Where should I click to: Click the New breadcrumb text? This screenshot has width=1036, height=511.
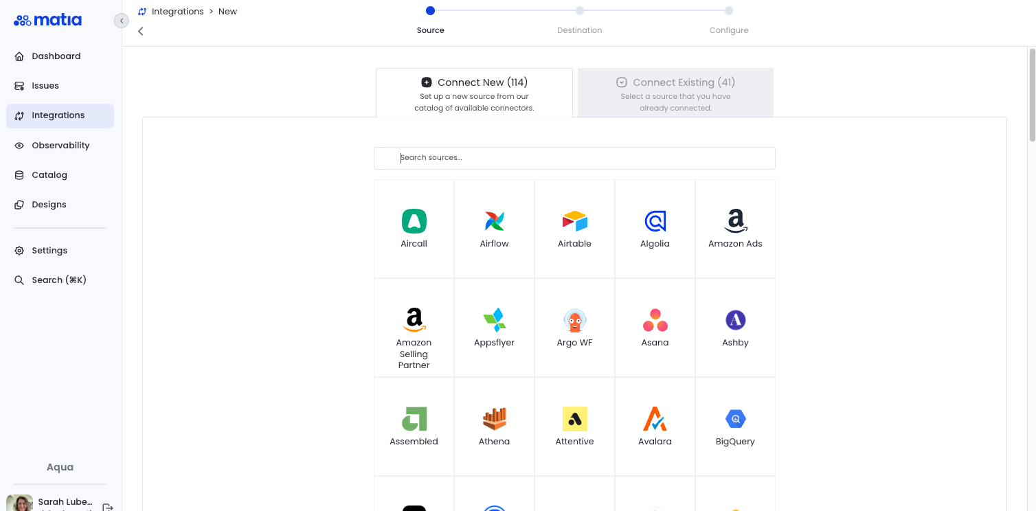(x=227, y=12)
